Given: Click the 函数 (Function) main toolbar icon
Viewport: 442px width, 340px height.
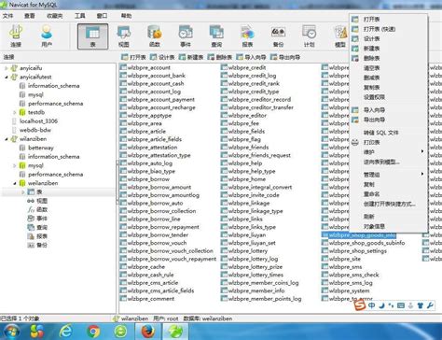Looking at the screenshot, I should click(155, 36).
